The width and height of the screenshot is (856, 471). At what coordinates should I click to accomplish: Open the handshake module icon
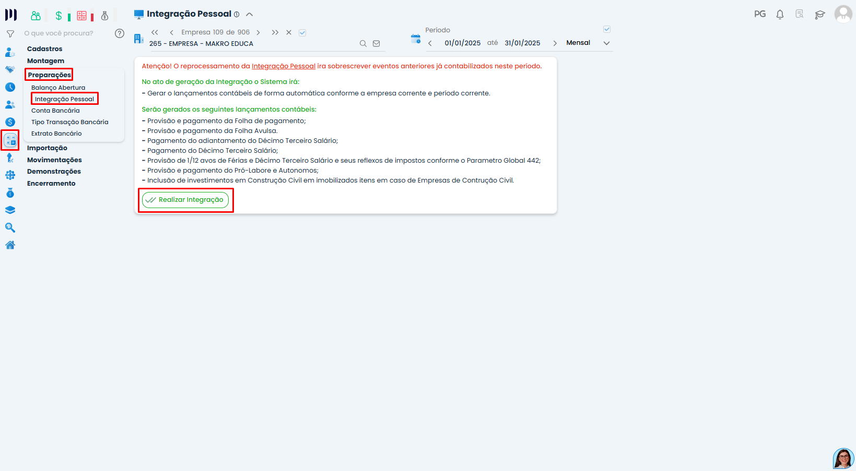[10, 69]
